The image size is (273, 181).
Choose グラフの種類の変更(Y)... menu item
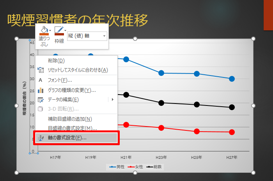coord(76,90)
